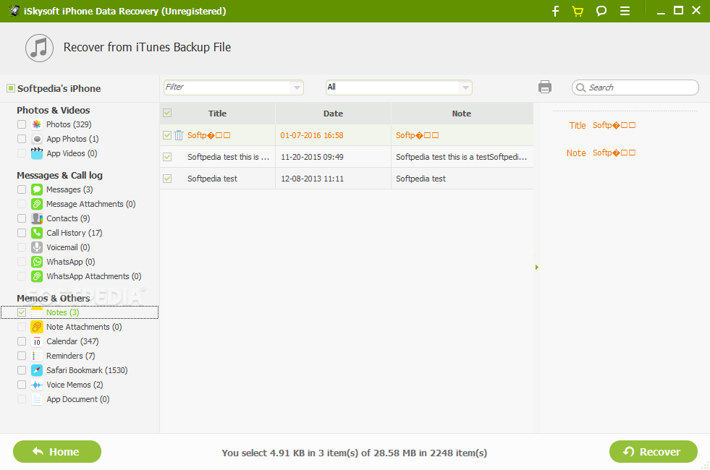This screenshot has height=470, width=710.
Task: Click the Reminders list icon
Action: [x=37, y=356]
